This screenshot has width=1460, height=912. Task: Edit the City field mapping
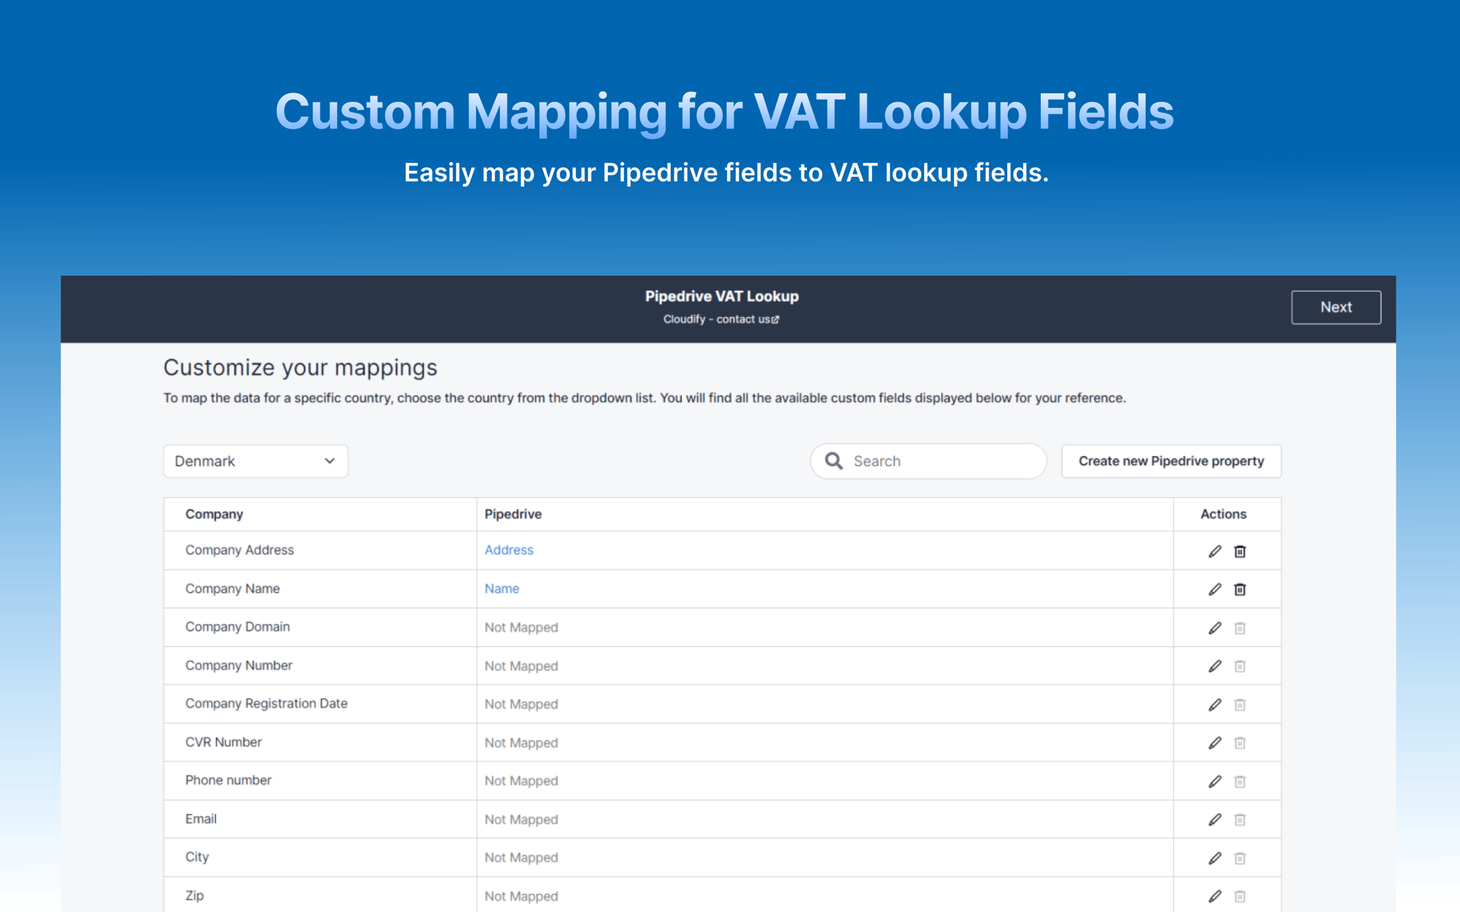[1215, 858]
